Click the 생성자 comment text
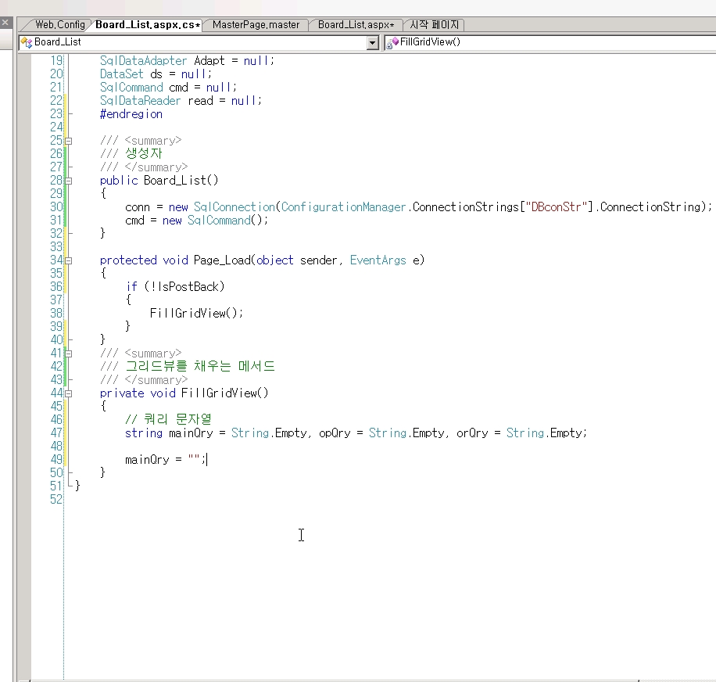The height and width of the screenshot is (682, 716). click(144, 153)
